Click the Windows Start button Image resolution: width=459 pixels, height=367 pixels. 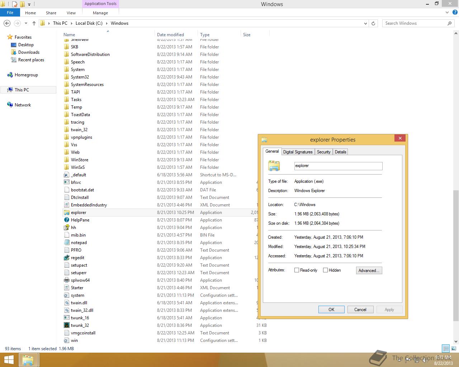[9, 360]
